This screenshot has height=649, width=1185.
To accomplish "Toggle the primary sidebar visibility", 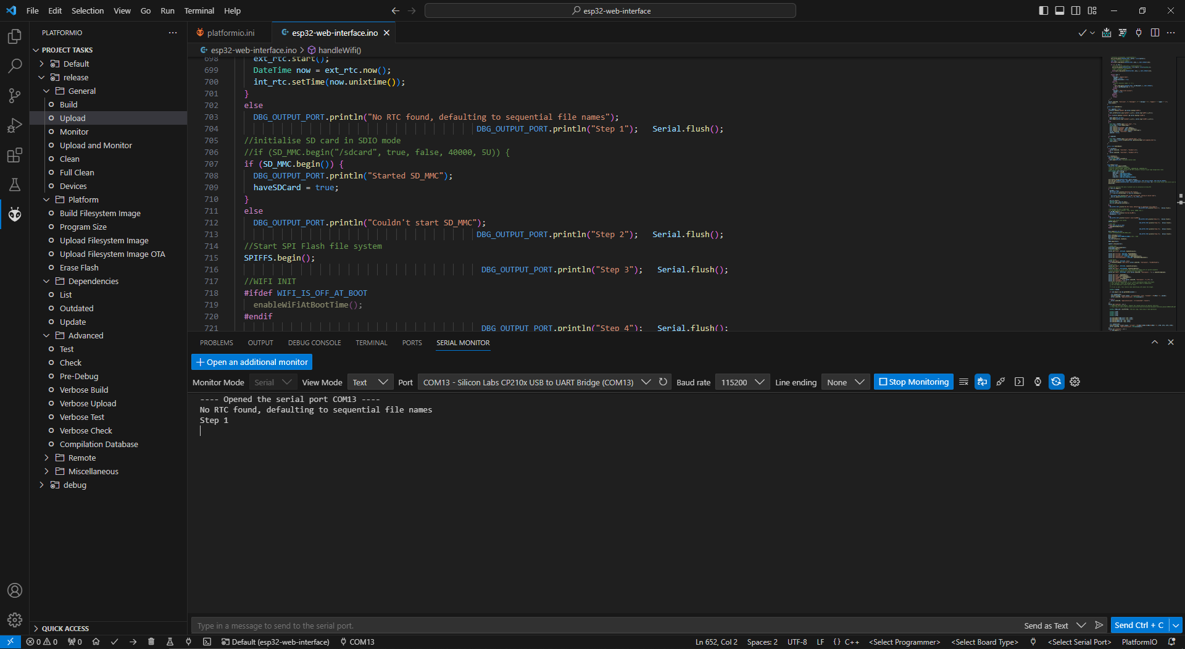I will point(1043,10).
